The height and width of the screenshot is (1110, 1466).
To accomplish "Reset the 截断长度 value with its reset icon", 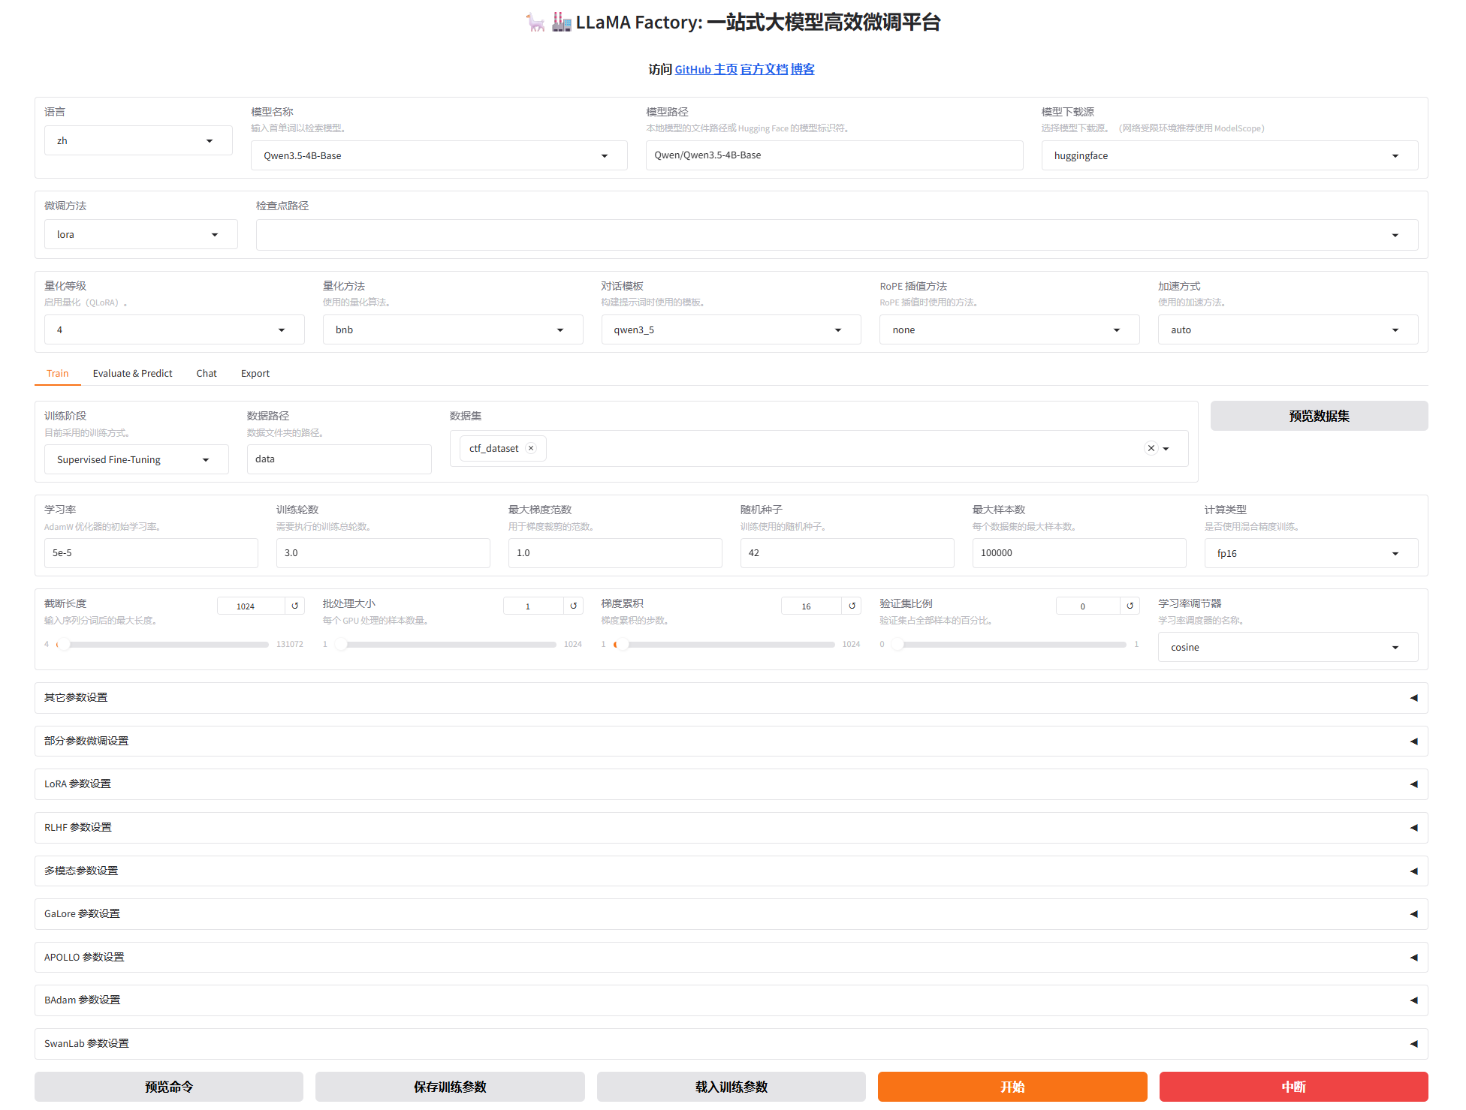I will [x=295, y=606].
